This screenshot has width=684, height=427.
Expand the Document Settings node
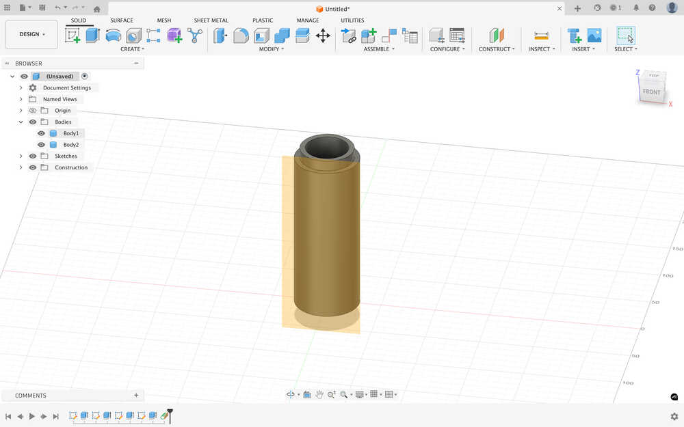click(x=21, y=87)
